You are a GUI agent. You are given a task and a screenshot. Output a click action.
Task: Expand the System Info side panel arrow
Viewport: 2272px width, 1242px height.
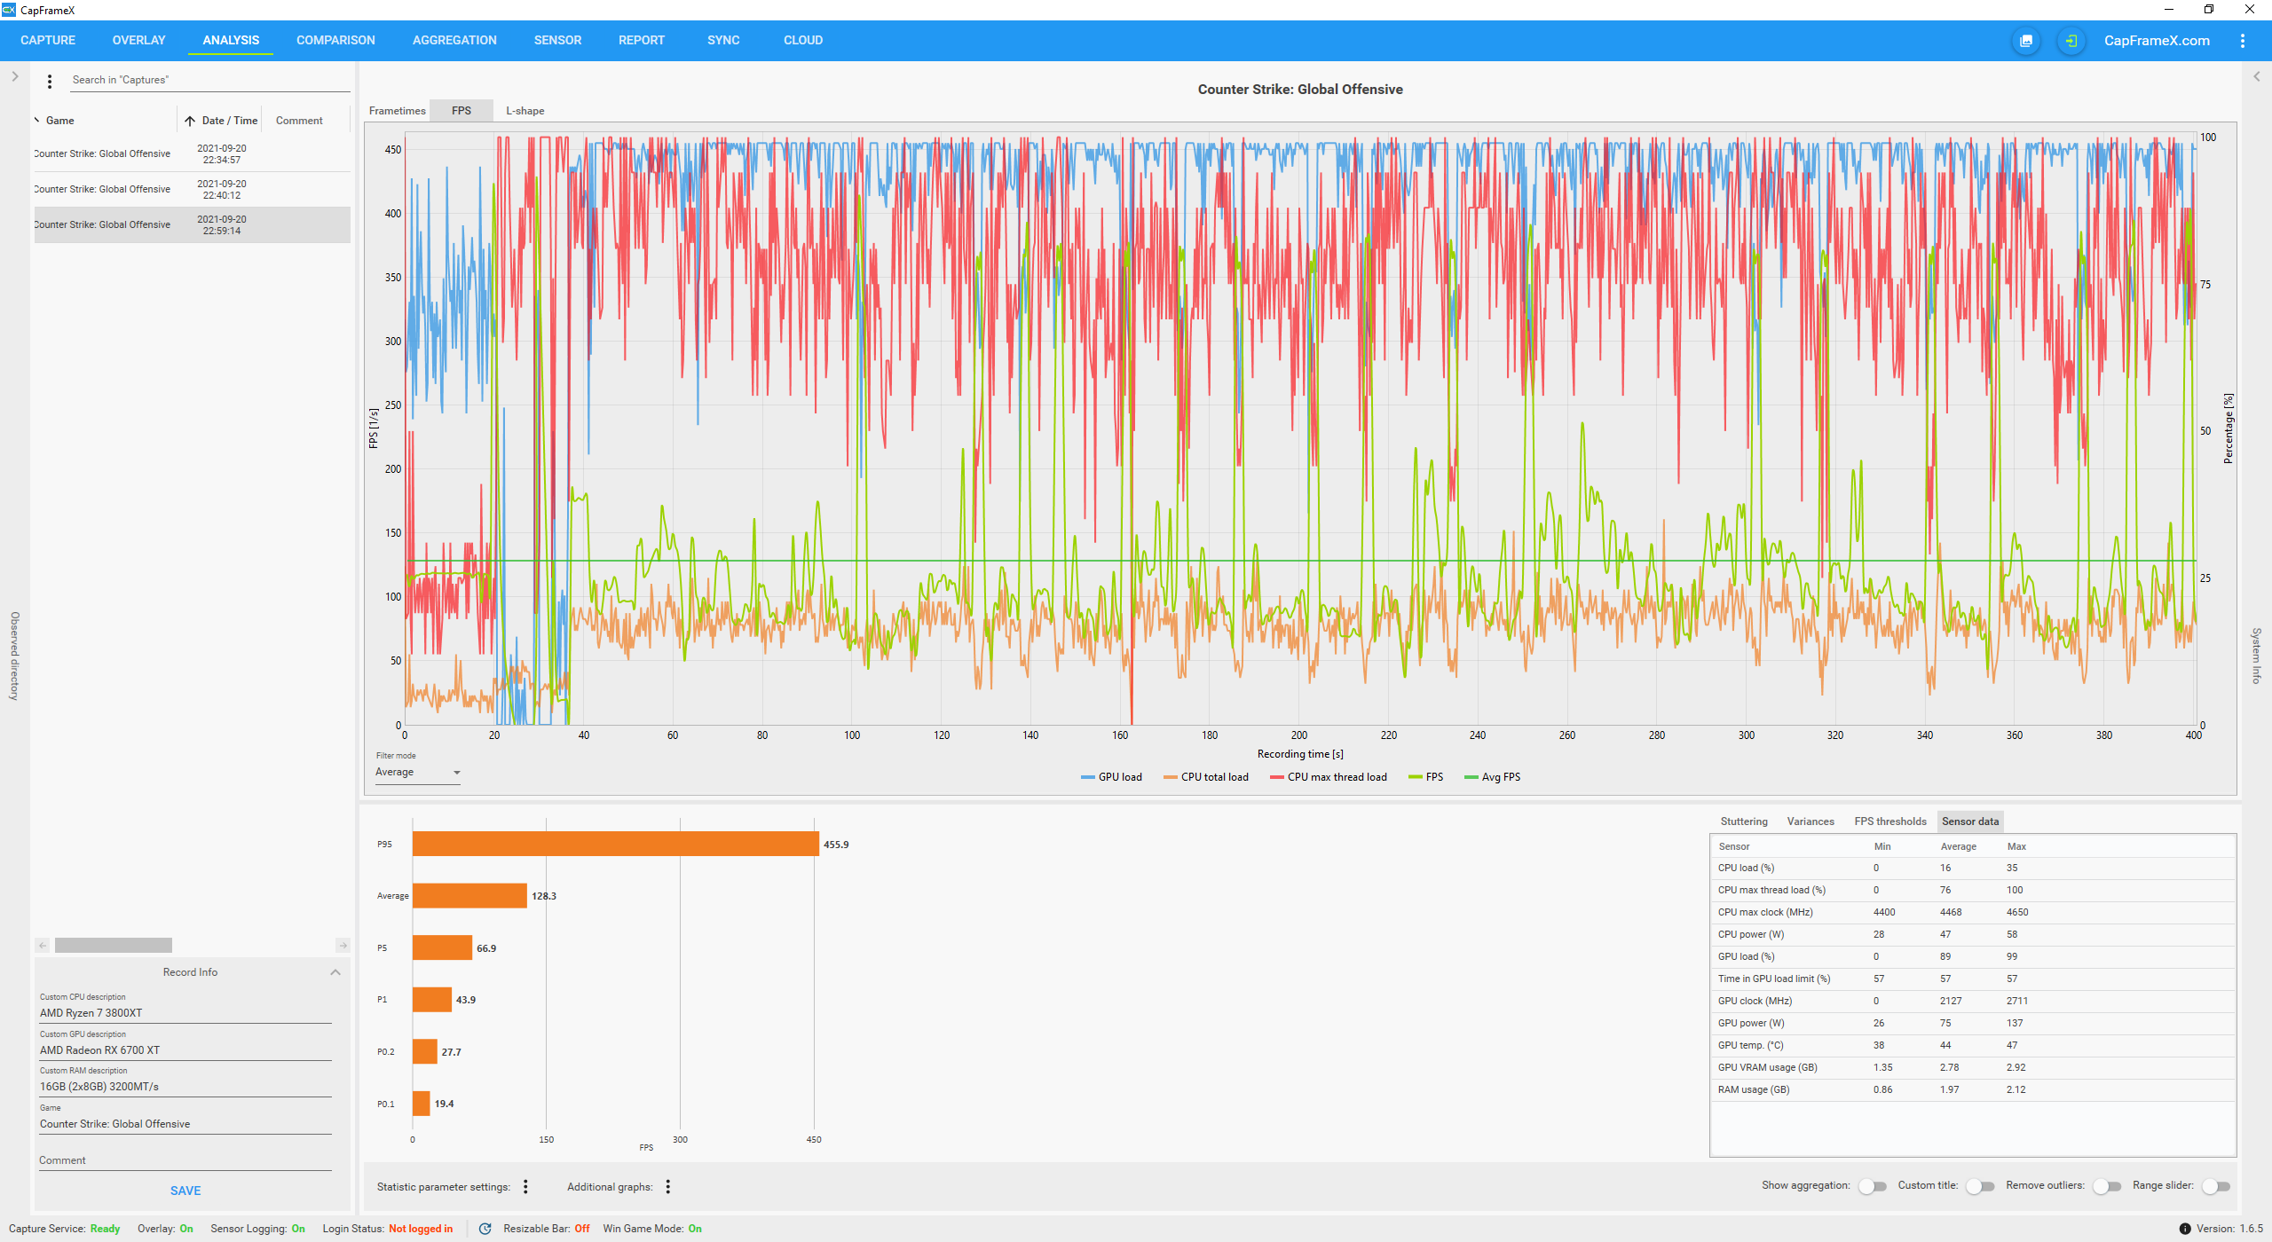coord(2257,77)
